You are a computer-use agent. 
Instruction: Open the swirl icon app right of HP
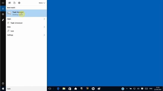click(99, 89)
